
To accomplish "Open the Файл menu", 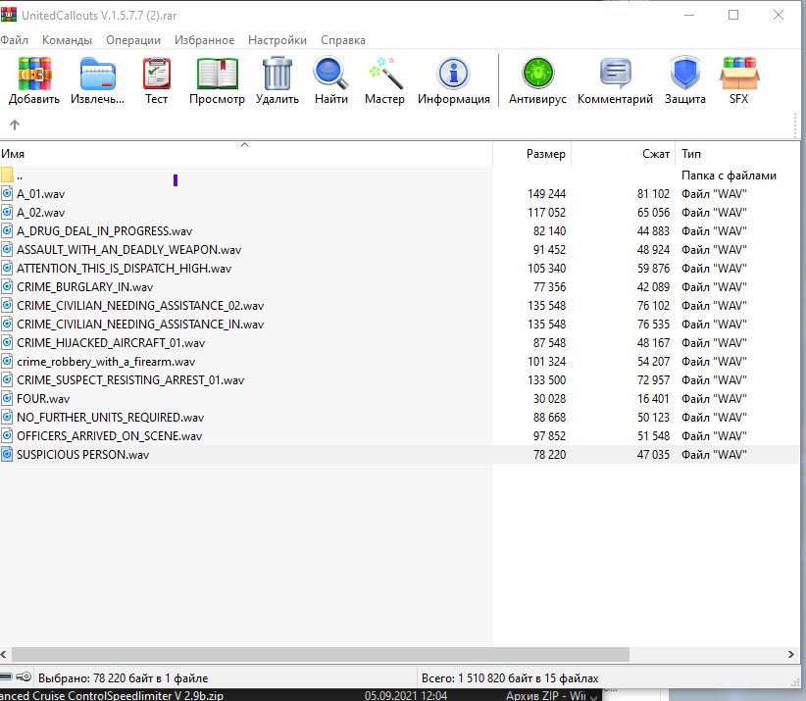I will (14, 40).
